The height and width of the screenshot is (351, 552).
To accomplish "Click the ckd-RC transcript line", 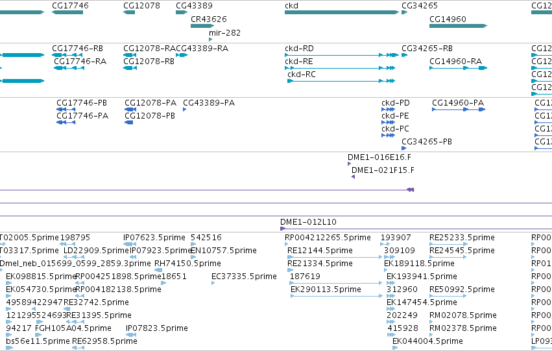I will coord(341,81).
